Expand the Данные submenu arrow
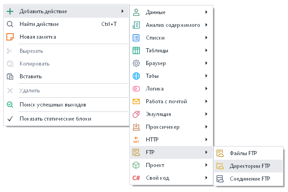This screenshot has height=192, width=288. (x=207, y=12)
